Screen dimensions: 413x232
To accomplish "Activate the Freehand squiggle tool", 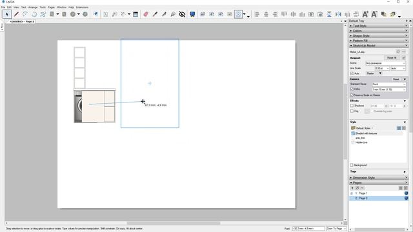I will tap(43, 14).
